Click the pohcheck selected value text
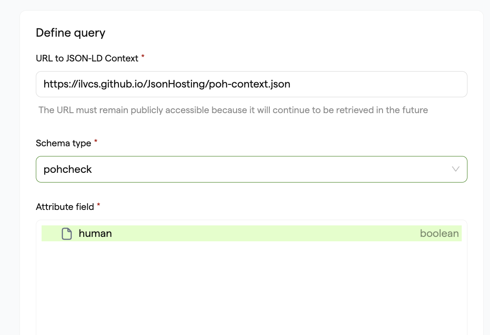490x335 pixels. [68, 169]
